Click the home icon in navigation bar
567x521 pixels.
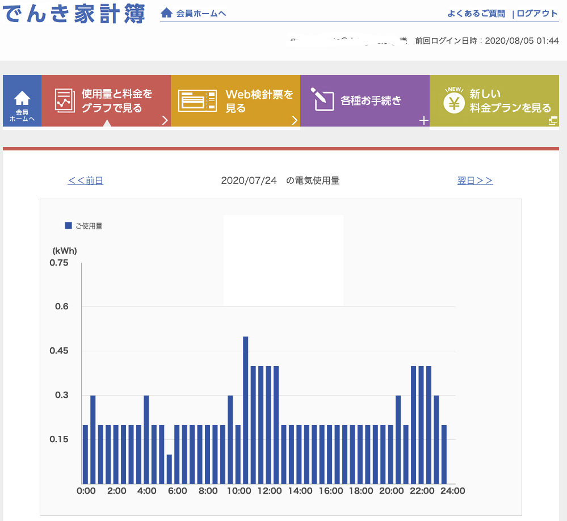pos(22,99)
